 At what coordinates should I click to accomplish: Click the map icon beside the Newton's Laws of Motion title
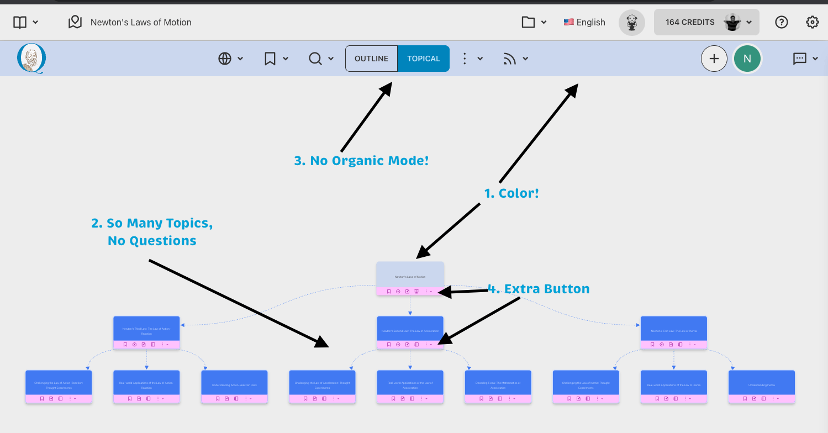pyautogui.click(x=75, y=22)
